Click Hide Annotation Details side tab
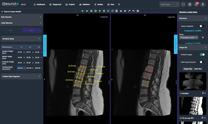This screenshot has height=124, width=208. coord(45,45)
